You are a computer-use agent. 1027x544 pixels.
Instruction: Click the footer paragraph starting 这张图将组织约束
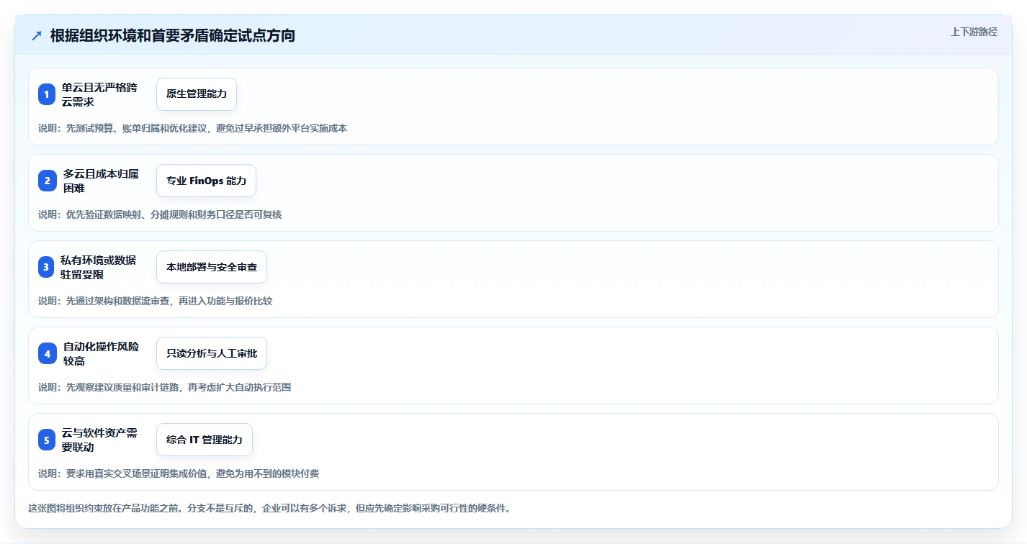[x=269, y=508]
